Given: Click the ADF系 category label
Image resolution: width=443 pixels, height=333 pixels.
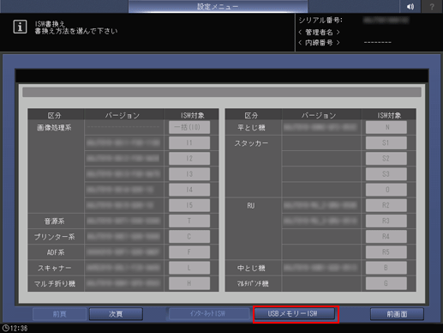Looking at the screenshot, I should point(56,252).
